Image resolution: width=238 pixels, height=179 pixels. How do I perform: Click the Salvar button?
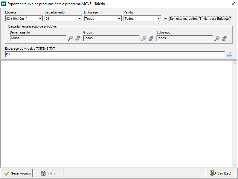click(x=48, y=173)
